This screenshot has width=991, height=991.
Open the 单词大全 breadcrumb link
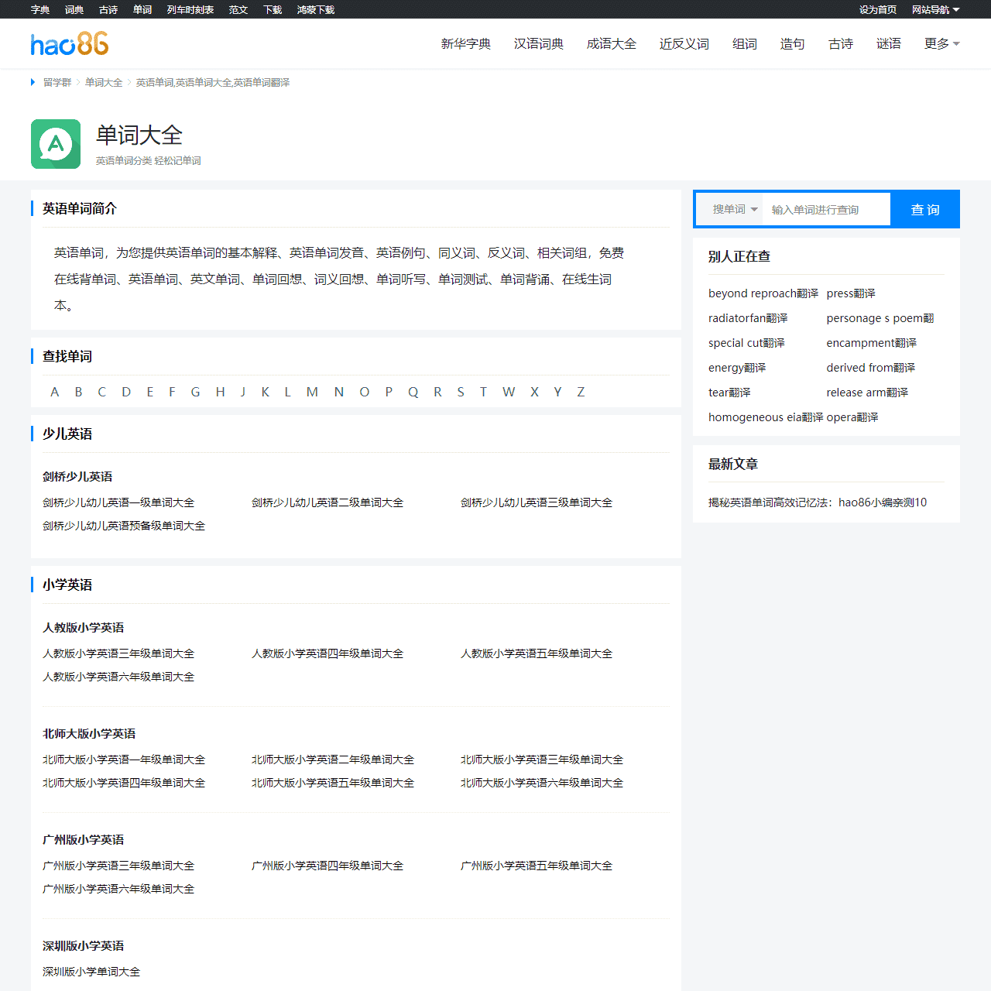coord(104,83)
